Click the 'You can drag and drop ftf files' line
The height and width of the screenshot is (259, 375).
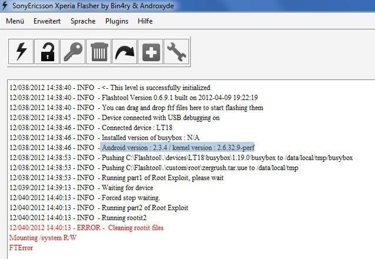pyautogui.click(x=137, y=108)
